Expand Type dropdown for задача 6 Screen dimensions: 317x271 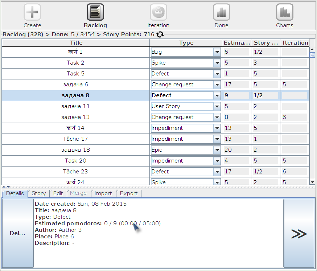tap(217, 85)
